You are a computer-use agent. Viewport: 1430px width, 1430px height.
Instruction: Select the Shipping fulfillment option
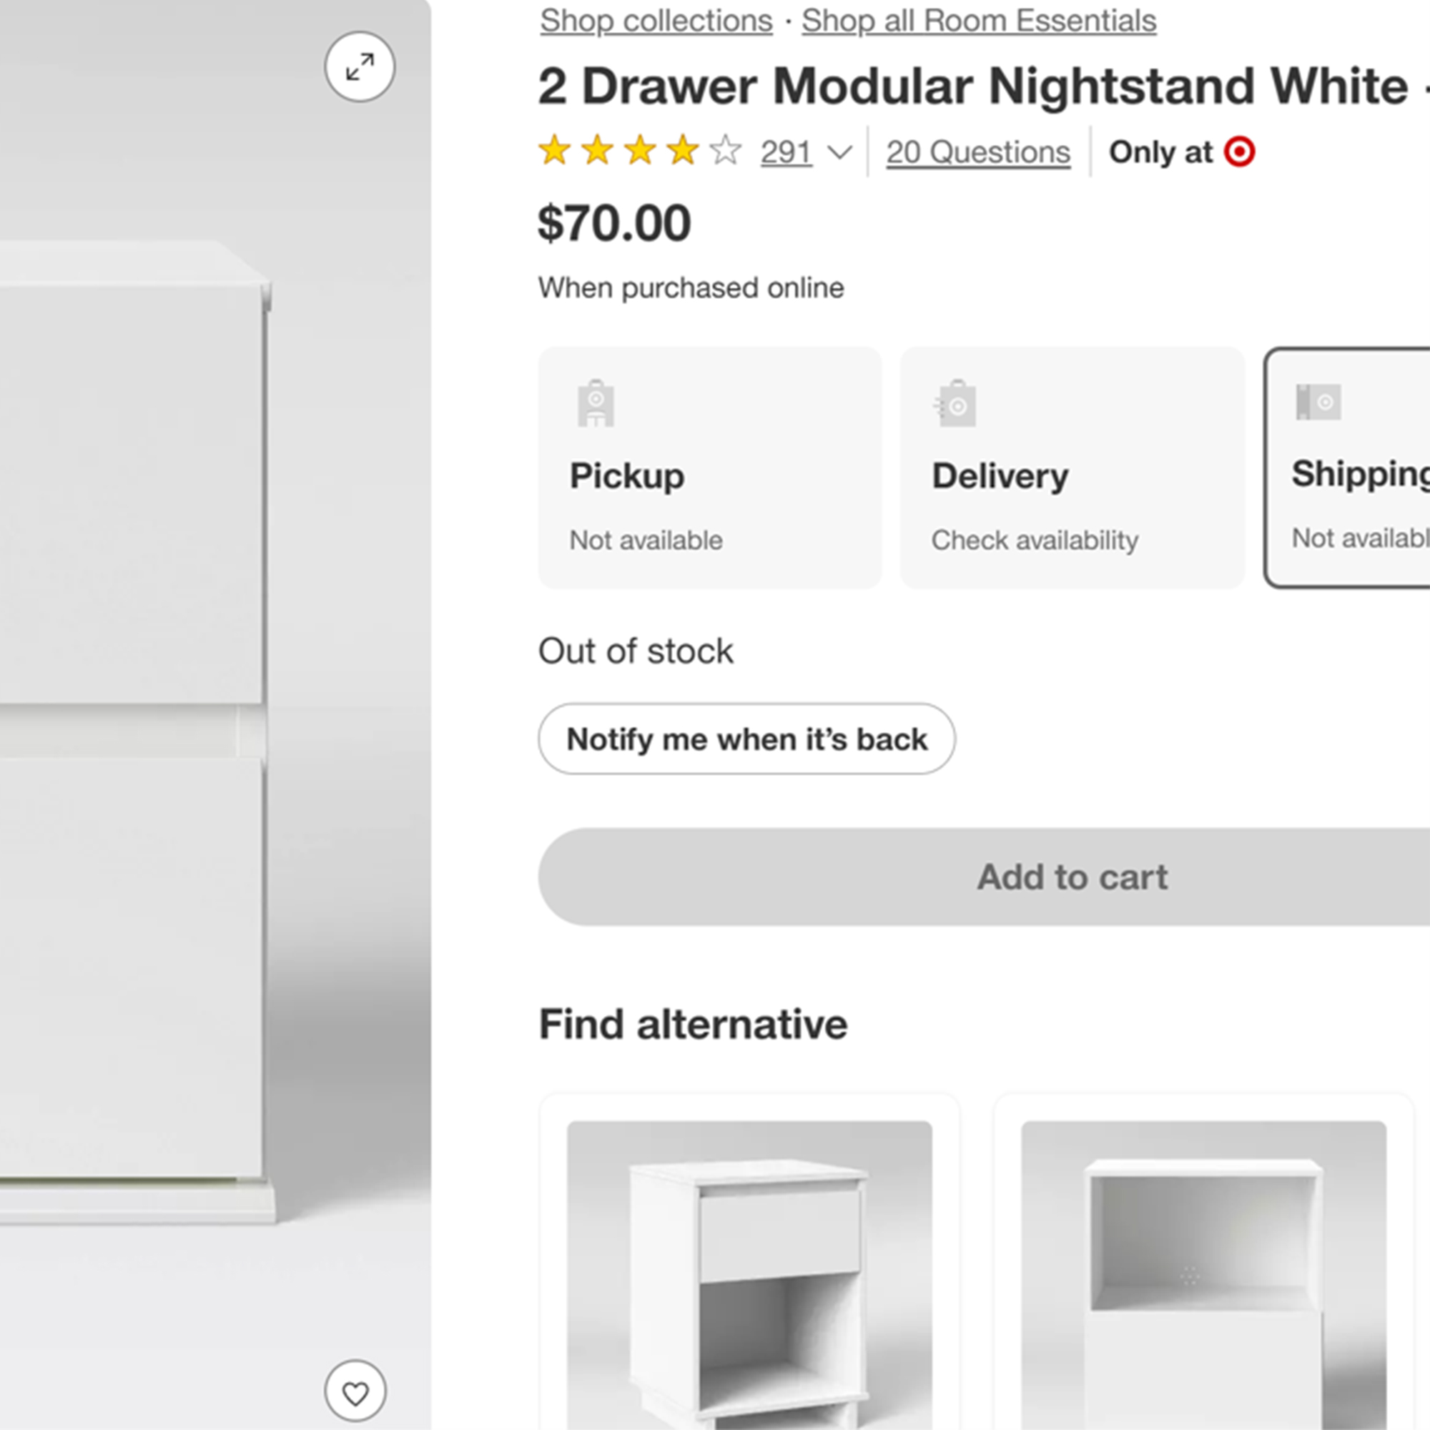click(1347, 468)
